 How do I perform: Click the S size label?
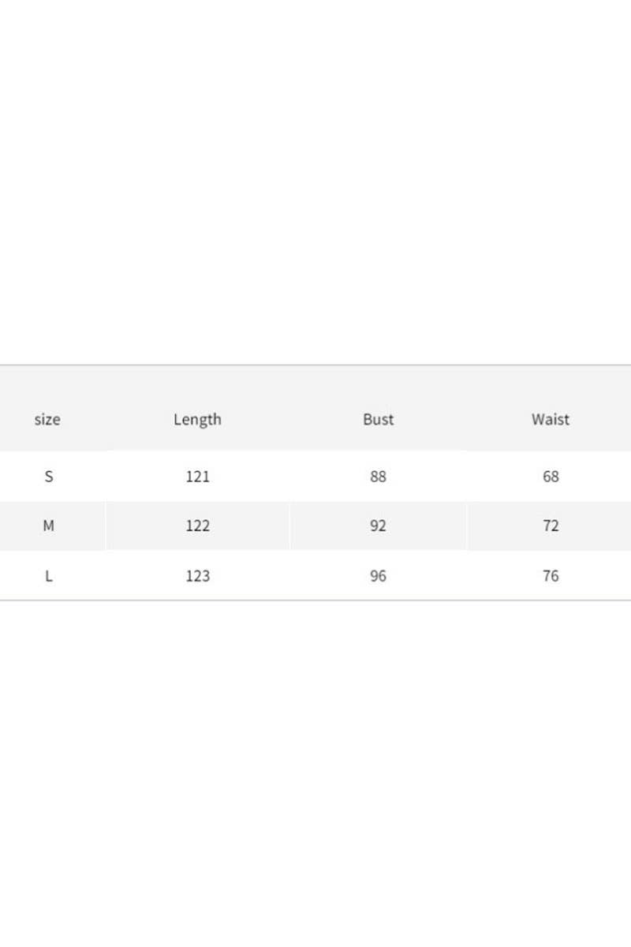pos(49,477)
